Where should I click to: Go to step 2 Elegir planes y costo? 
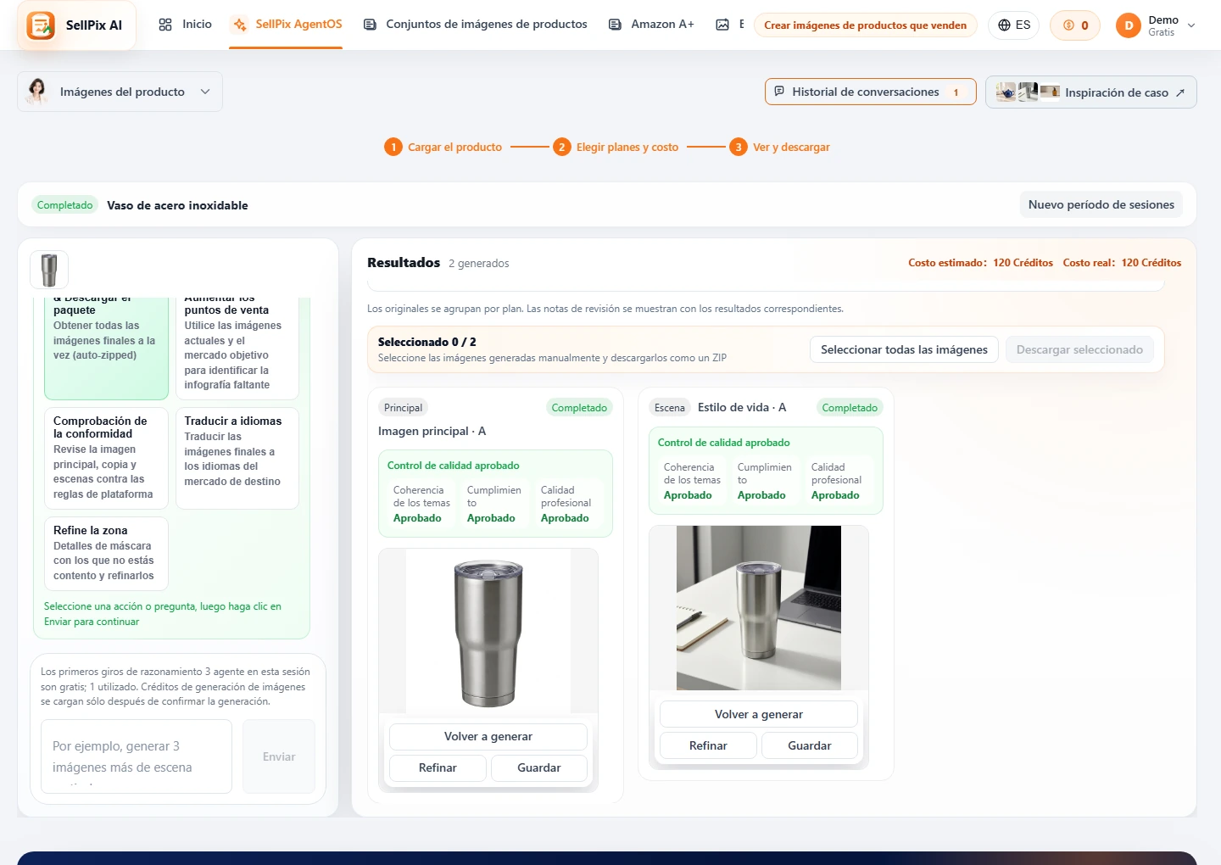616,147
